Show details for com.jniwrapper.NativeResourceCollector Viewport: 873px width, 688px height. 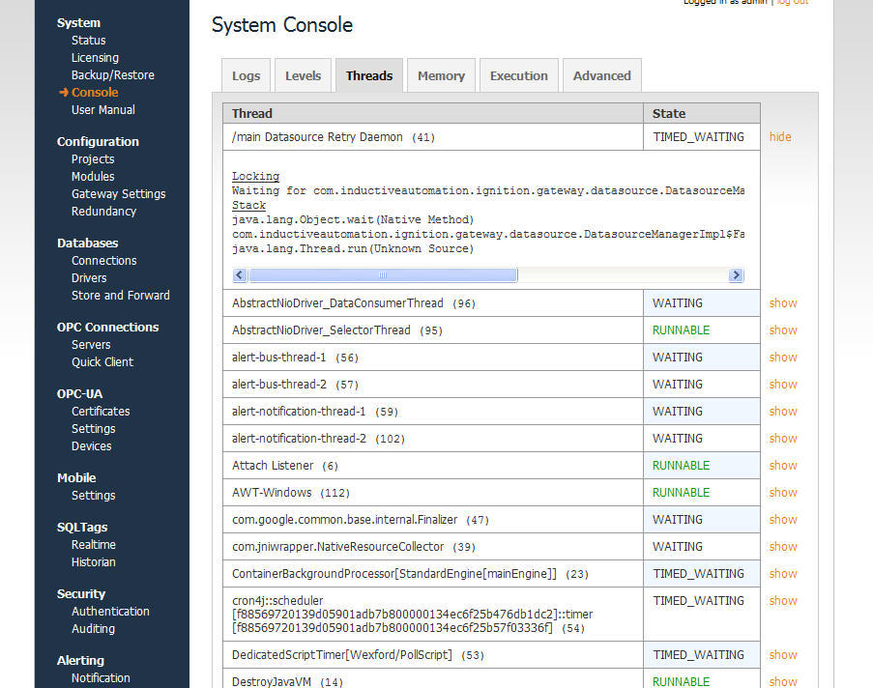point(783,547)
